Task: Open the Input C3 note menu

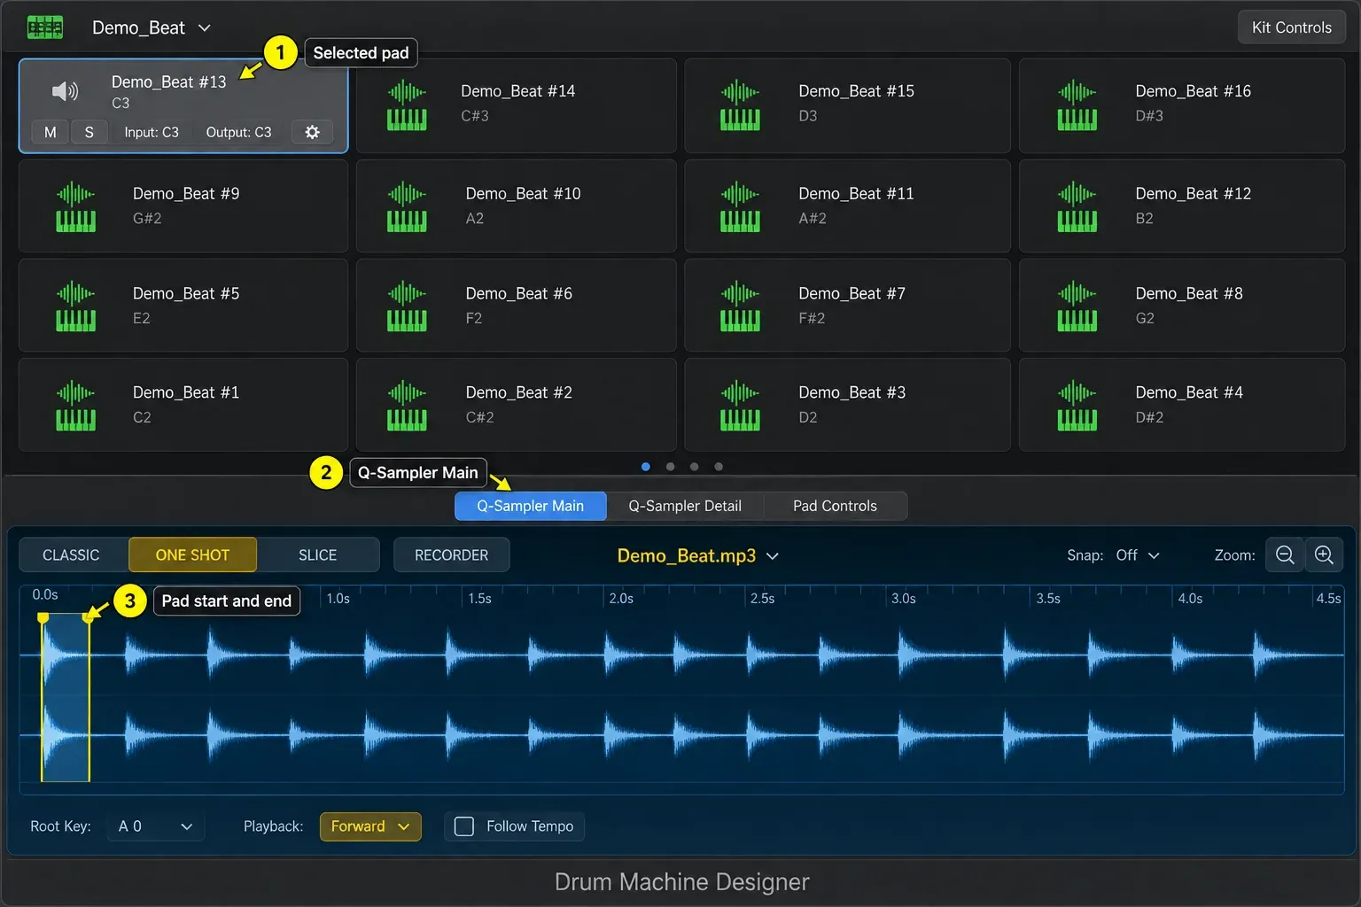Action: pos(152,132)
